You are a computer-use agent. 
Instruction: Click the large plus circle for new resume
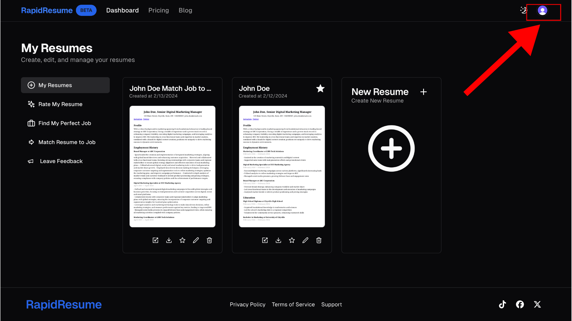pos(391,149)
